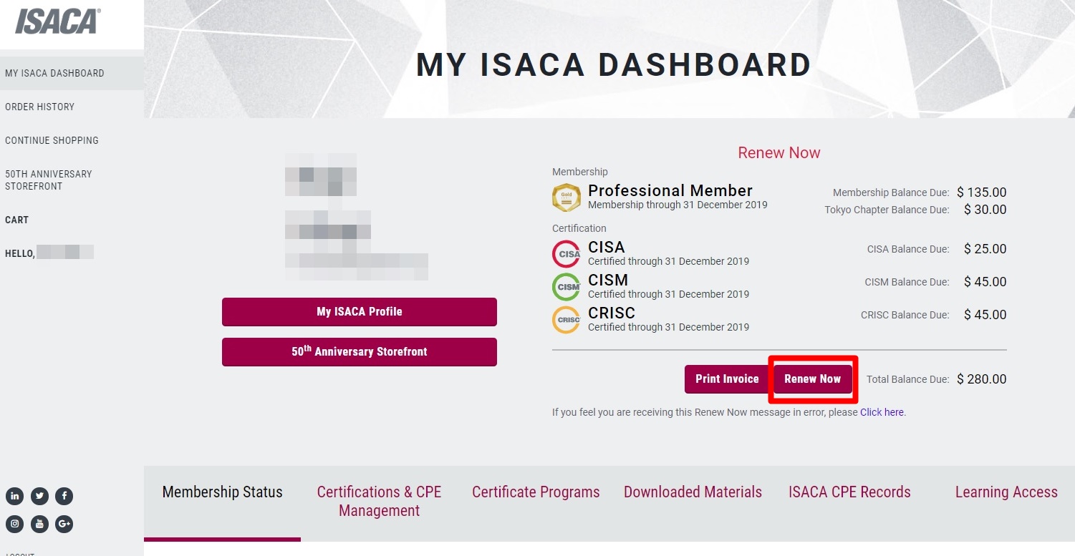Viewport: 1075px width, 556px height.
Task: Click 'Membership through 31 December 2019' text
Action: 678,205
